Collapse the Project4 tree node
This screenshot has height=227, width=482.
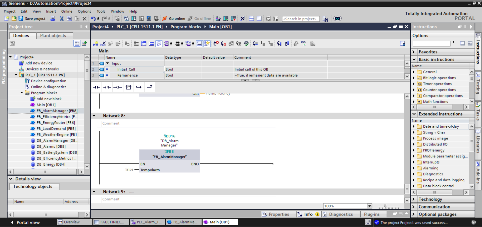coord(11,57)
